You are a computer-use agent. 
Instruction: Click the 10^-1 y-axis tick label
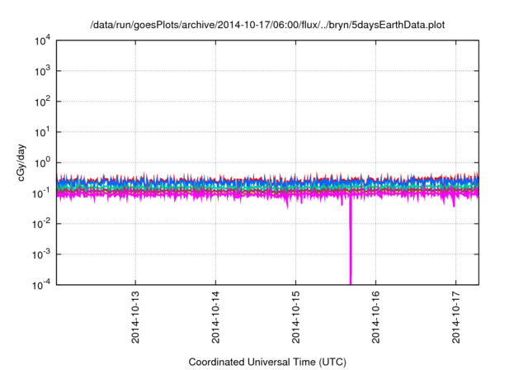(41, 193)
